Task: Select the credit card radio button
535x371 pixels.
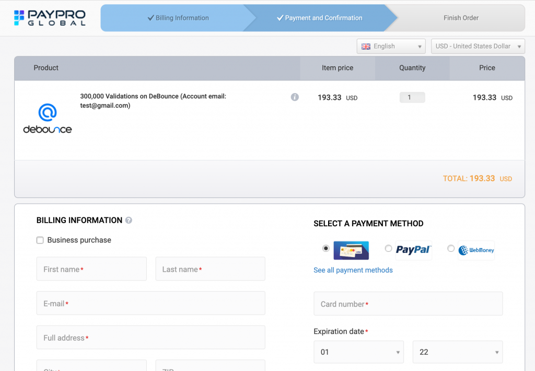Action: pos(326,249)
